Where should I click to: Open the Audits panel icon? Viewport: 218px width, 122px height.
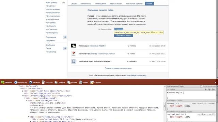81,82
